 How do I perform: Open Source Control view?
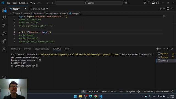tap(4, 26)
